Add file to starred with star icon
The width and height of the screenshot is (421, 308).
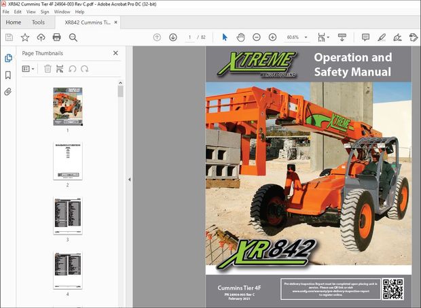(x=25, y=37)
